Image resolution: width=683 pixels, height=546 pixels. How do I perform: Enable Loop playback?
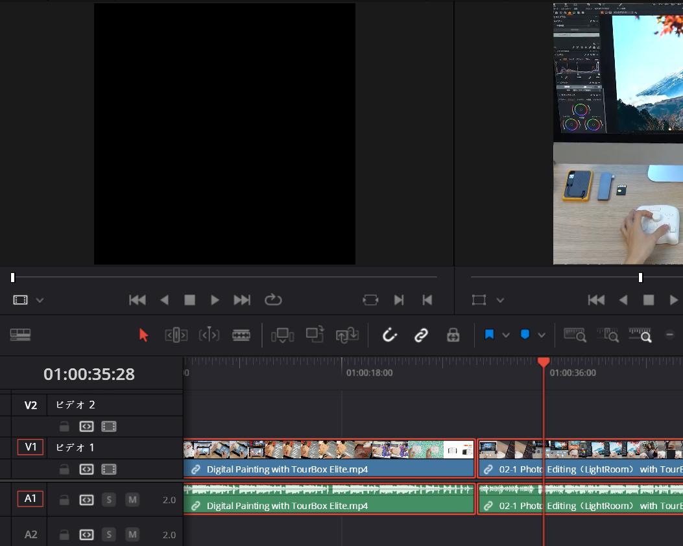[x=274, y=300]
